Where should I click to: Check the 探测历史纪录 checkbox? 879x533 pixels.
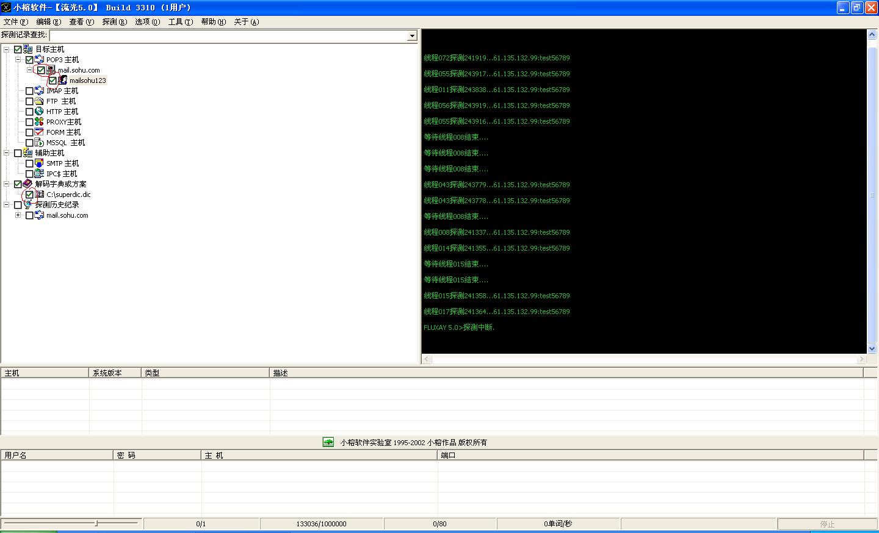[x=18, y=205]
